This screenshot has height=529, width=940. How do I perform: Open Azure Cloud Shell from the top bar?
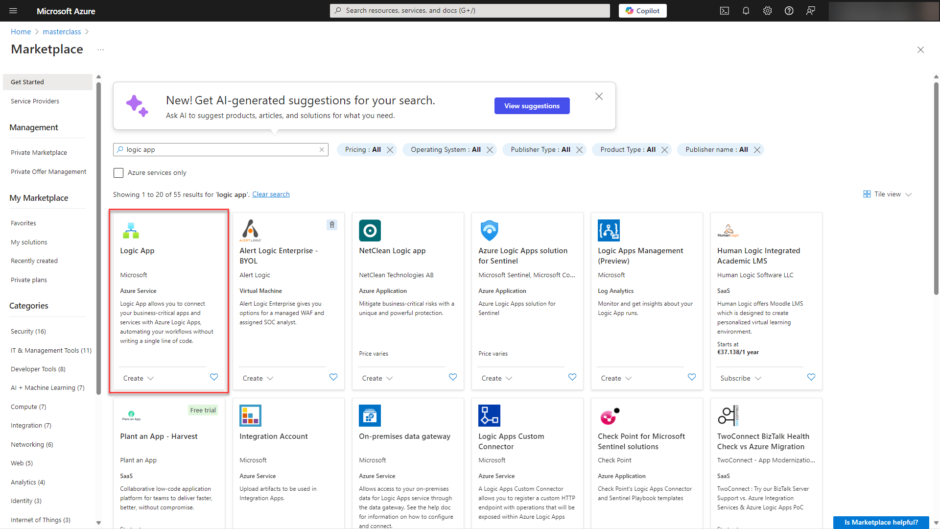point(724,10)
